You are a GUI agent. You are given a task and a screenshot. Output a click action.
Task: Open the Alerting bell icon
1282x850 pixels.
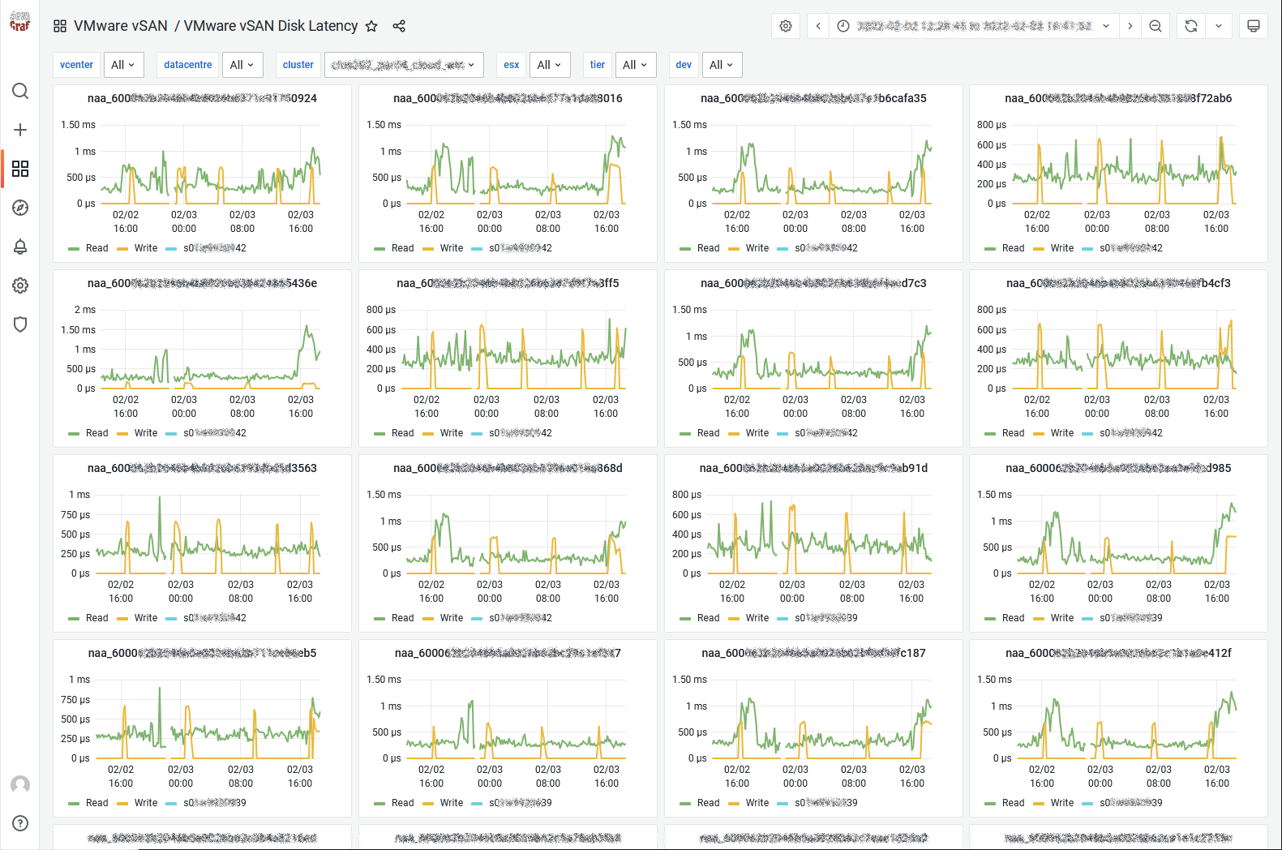pos(20,247)
